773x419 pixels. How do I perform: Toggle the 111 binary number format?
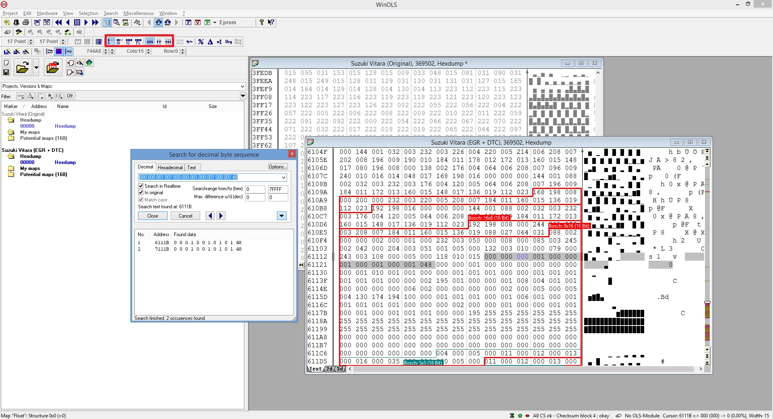tap(168, 41)
